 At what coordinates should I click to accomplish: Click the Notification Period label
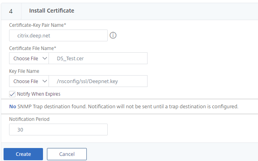[x=29, y=119]
